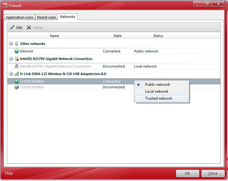Click the Close button
228x181 pixels.
click(x=213, y=173)
